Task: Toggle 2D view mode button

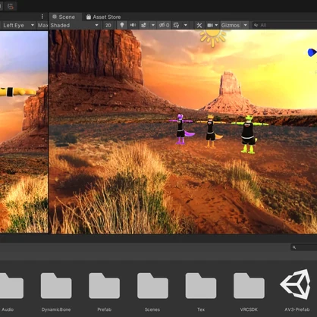Action: [108, 25]
